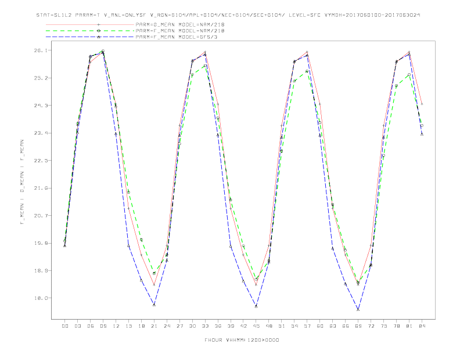Click the blue triangle minimum point at hour 21

pyautogui.click(x=154, y=305)
